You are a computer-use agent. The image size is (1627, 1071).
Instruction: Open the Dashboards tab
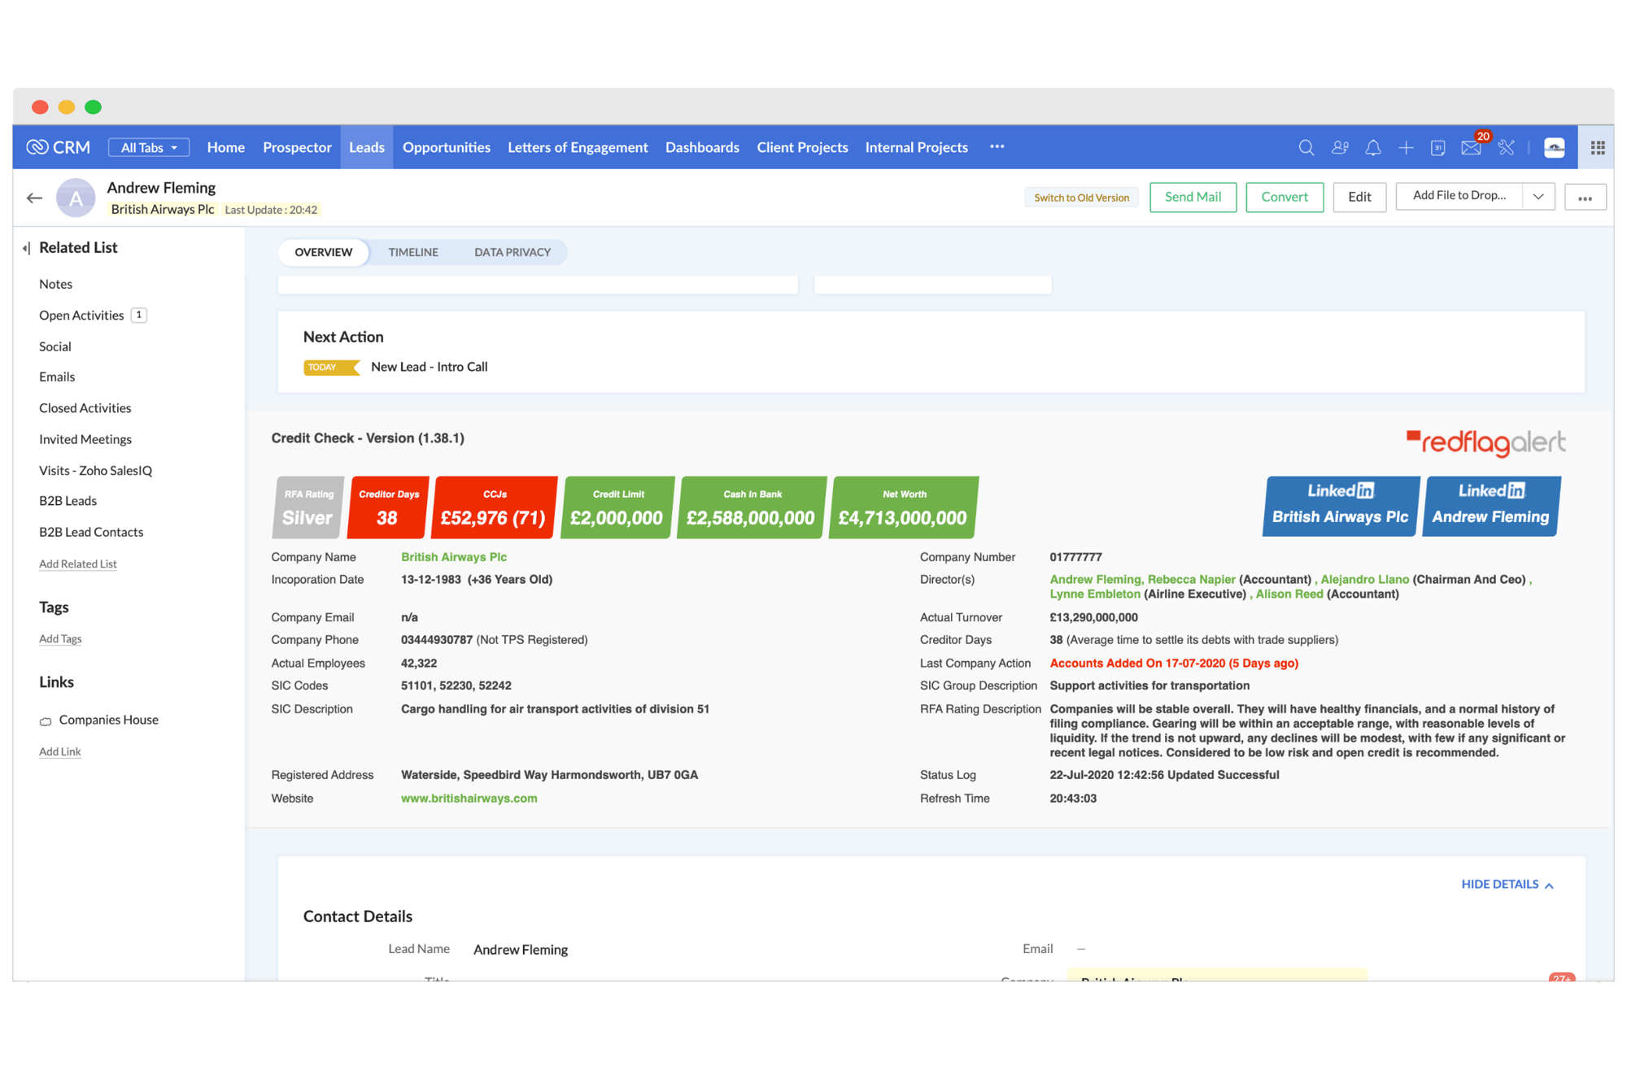coord(702,147)
